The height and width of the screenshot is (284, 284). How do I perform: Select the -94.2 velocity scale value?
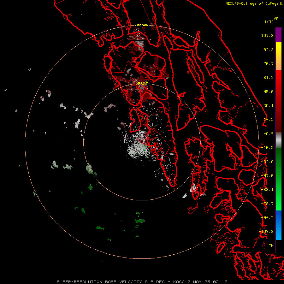pos(267,217)
